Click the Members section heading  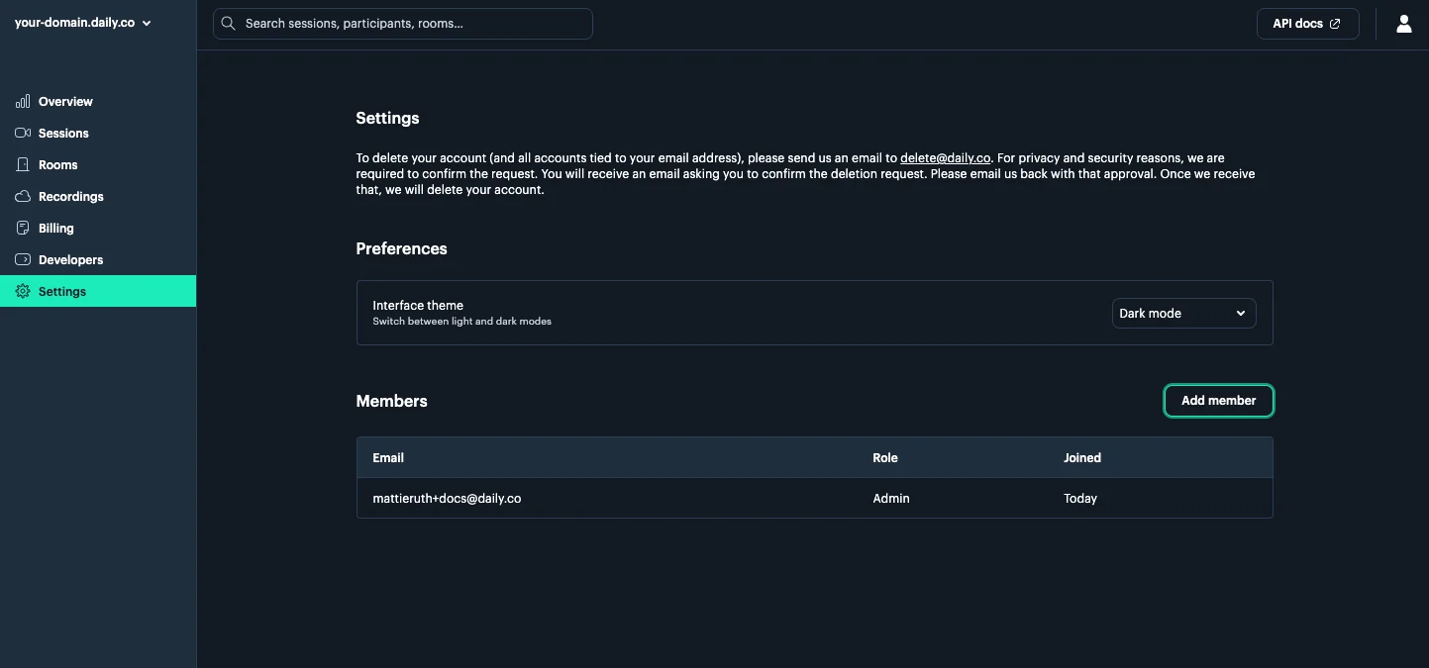[391, 401]
